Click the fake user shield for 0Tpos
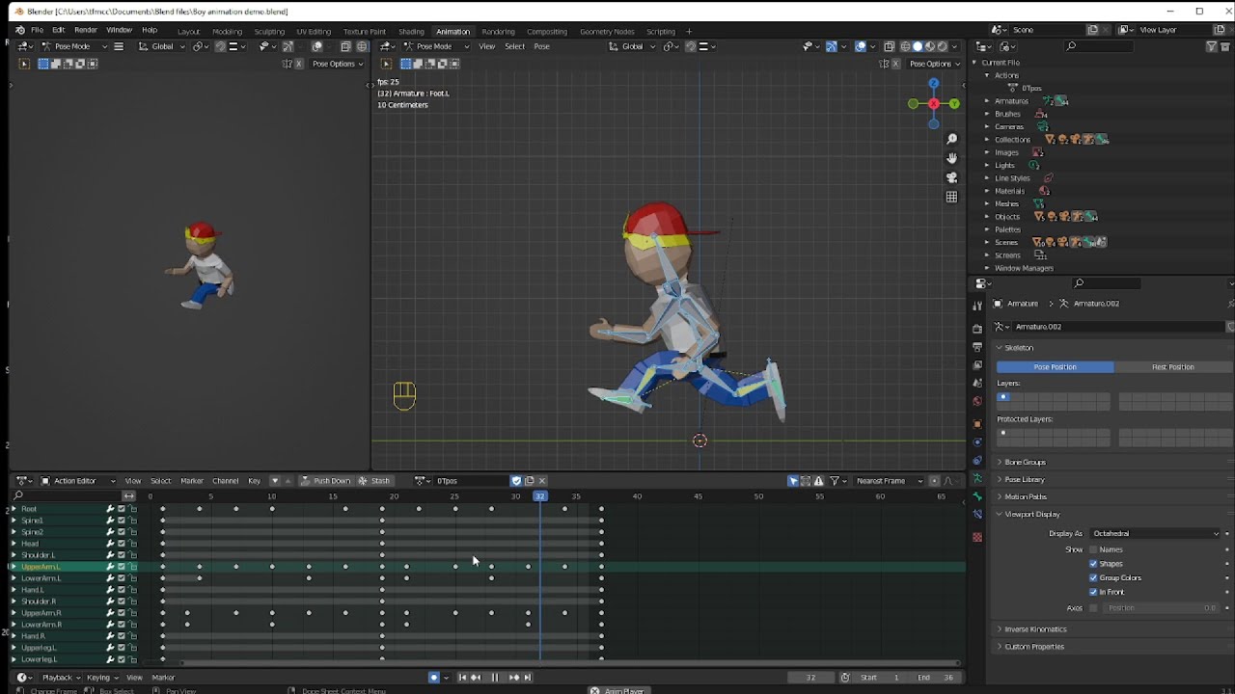The height and width of the screenshot is (694, 1235). click(x=516, y=481)
